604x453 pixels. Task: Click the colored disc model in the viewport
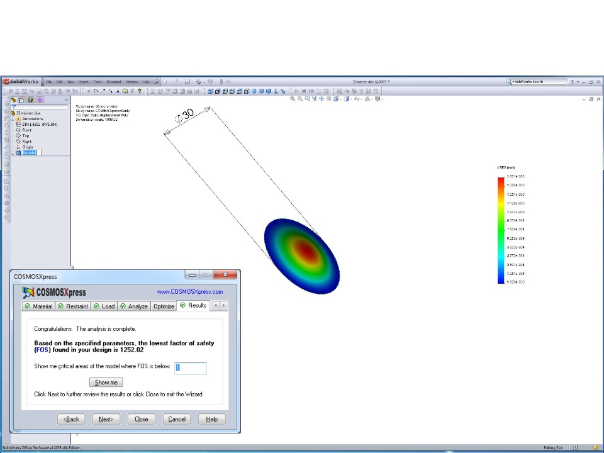coord(301,256)
